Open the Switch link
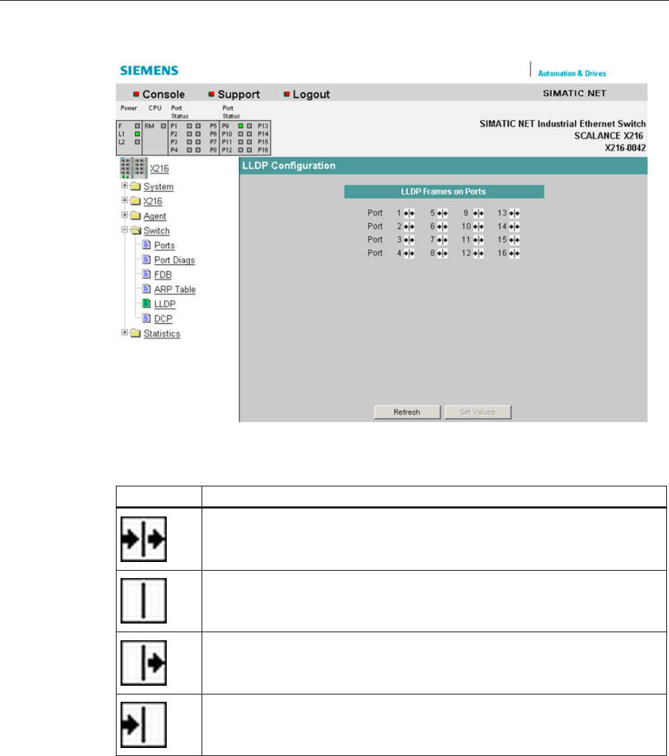This screenshot has height=756, width=669. [157, 230]
